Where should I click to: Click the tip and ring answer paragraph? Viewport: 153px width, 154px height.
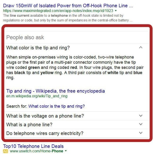pos(75,67)
